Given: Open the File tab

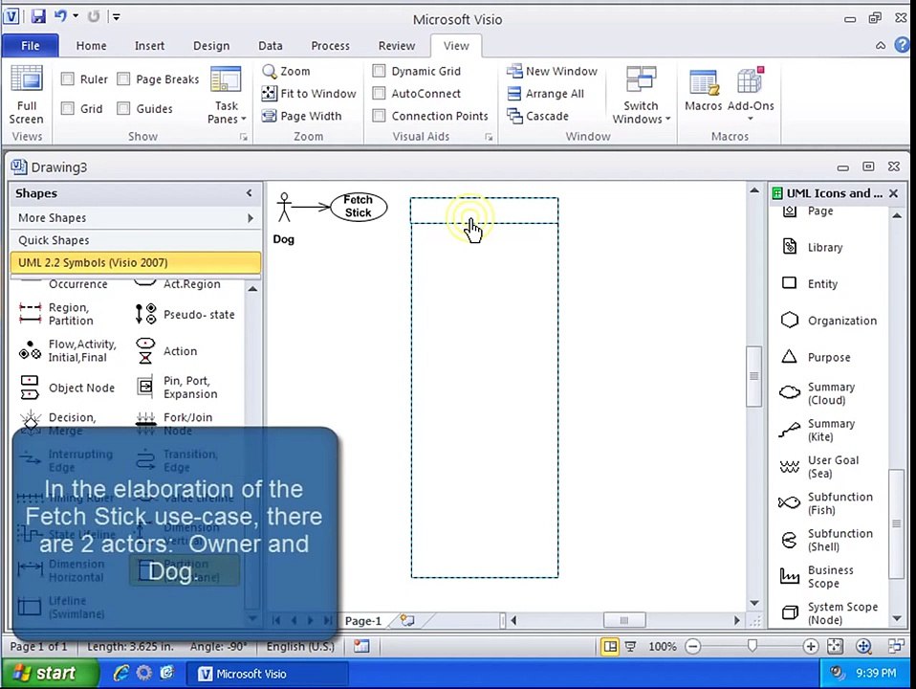Looking at the screenshot, I should pyautogui.click(x=31, y=46).
